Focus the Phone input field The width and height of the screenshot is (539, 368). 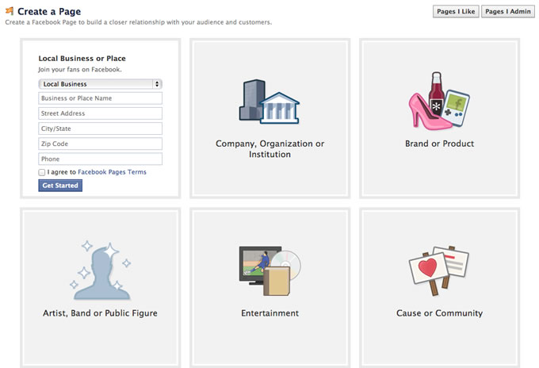click(x=100, y=159)
